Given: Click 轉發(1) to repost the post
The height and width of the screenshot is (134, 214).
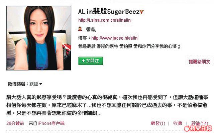Looking at the screenshot, I should coord(158,123).
